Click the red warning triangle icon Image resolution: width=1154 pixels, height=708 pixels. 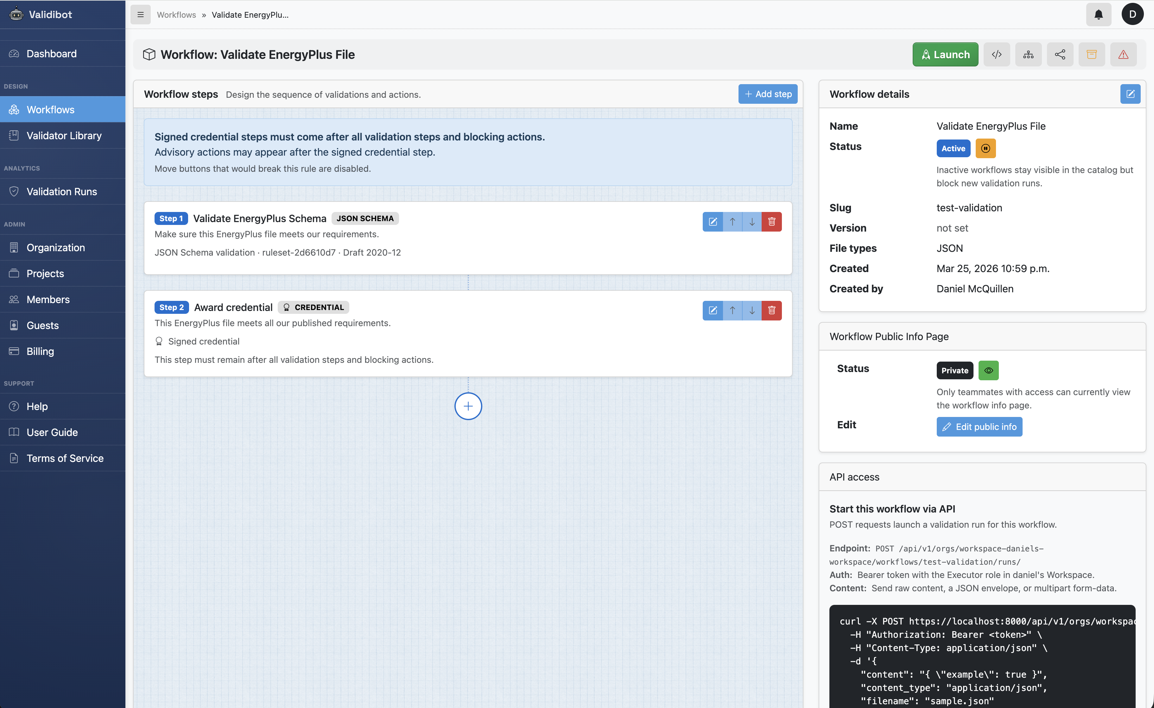(x=1124, y=54)
